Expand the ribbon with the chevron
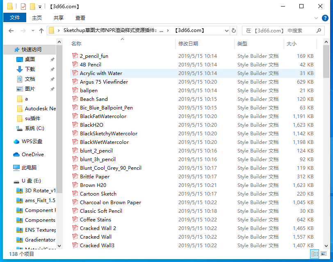Screen dimensions: 333x262 coord(316,18)
